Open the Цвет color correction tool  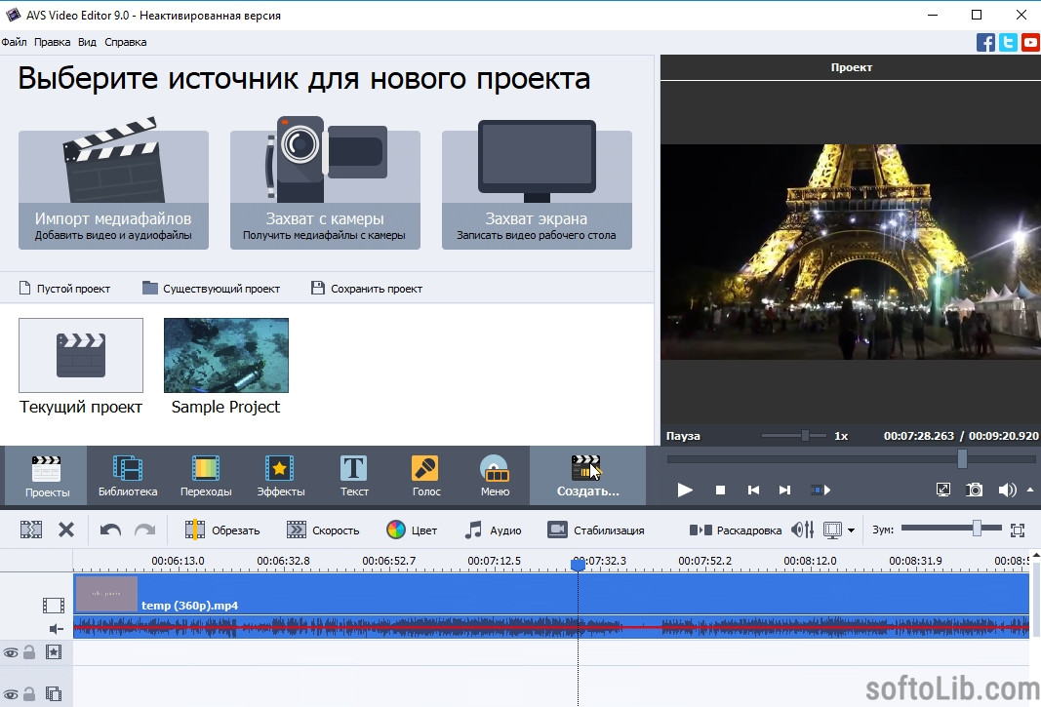pyautogui.click(x=412, y=530)
